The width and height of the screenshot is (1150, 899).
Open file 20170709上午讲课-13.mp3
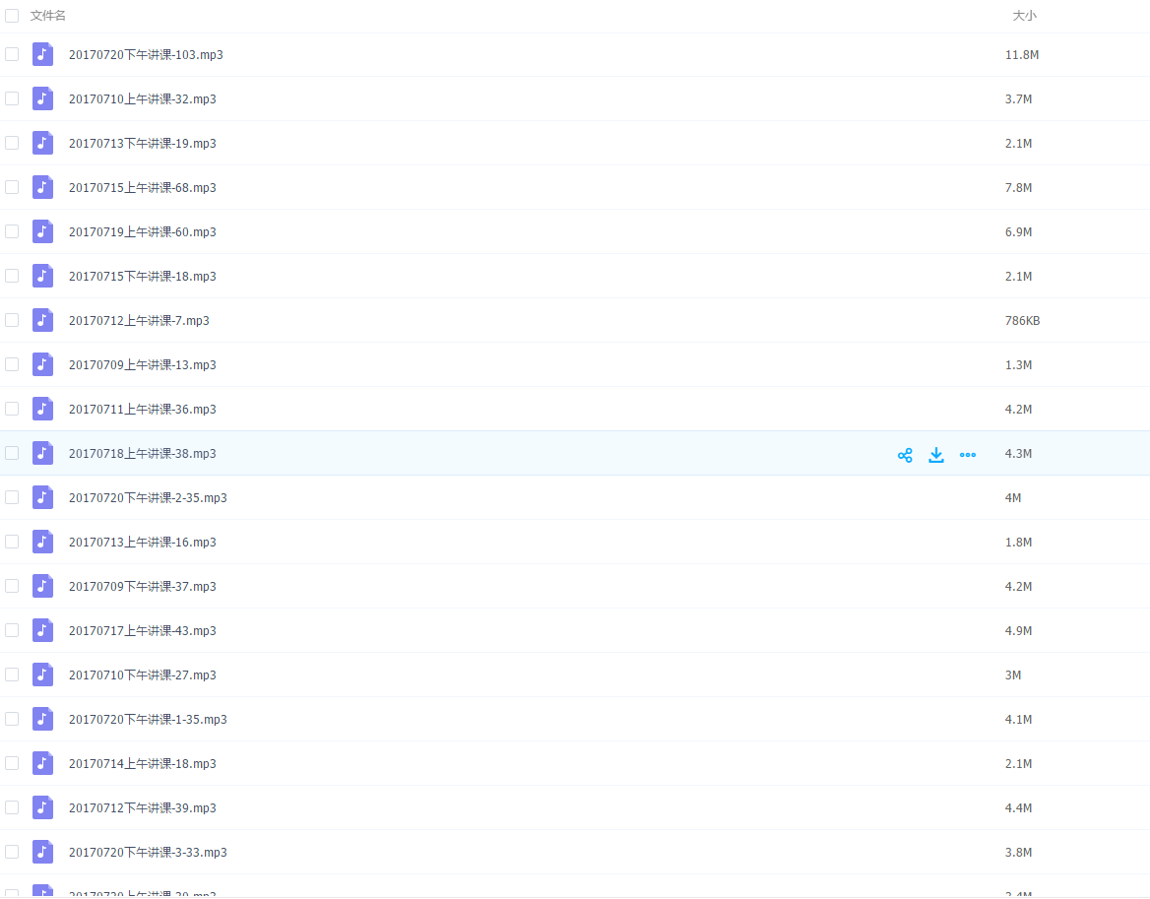(x=143, y=365)
